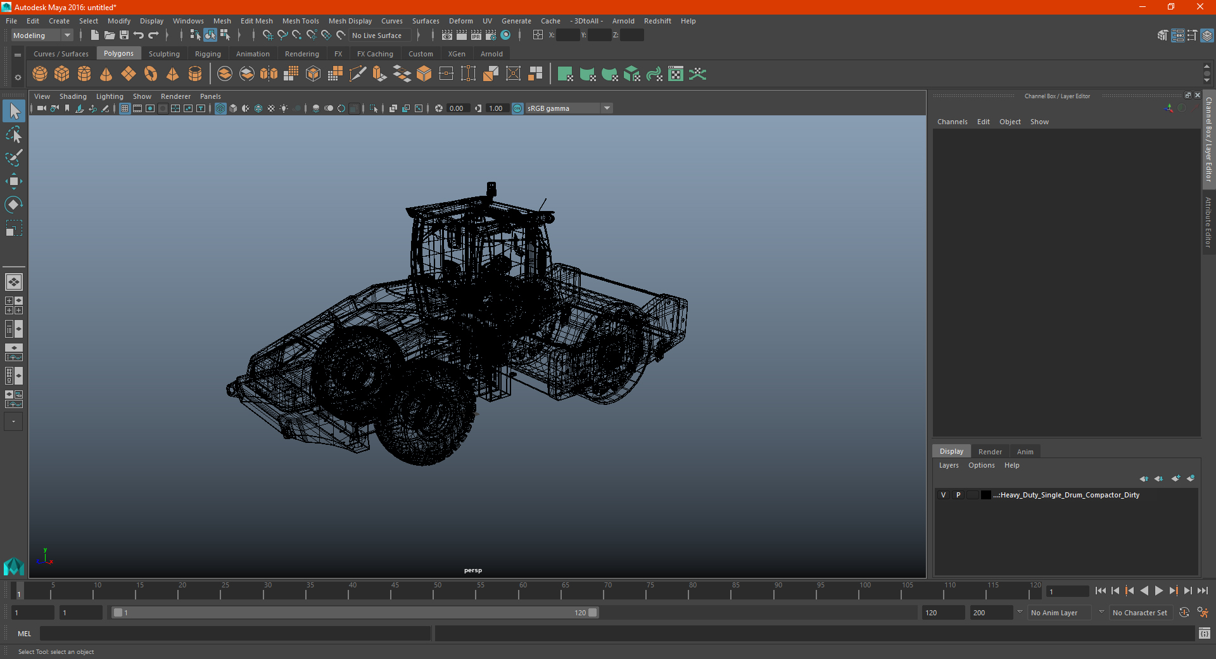Click the color swatch of the Compactor layer

tap(985, 495)
